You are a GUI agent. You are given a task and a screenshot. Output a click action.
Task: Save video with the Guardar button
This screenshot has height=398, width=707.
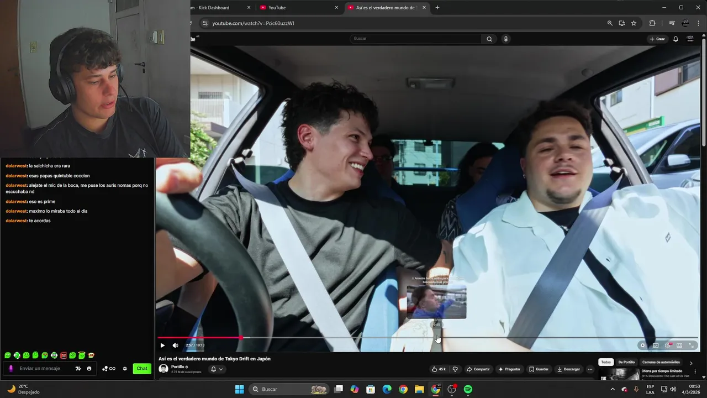[x=539, y=369]
